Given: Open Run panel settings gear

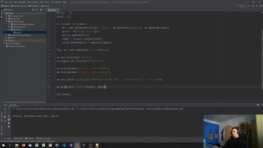Looking at the screenshot, I should [258, 105].
